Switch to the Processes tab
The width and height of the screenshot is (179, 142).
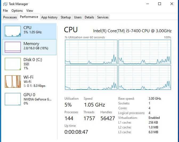[10, 17]
